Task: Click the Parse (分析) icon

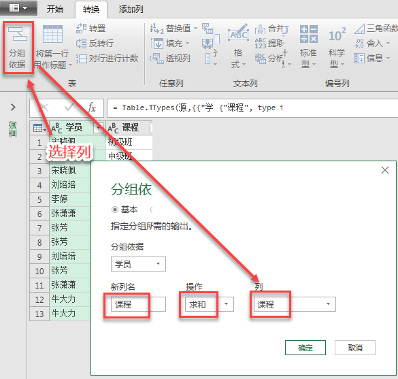Action: (x=260, y=59)
